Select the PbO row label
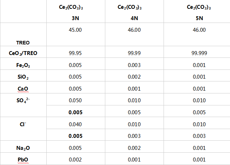 [23, 159]
